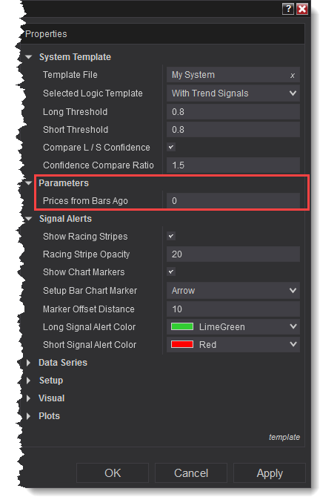
Task: Open Long Signal Alert Color dropdown
Action: (x=233, y=326)
